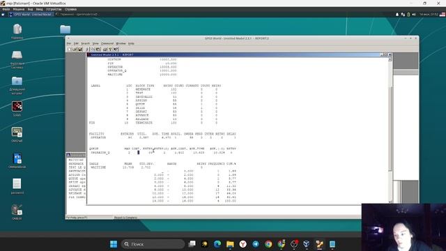Click the OPERATOR_Q queue row
Viewport: 446px width, 251px height.
coord(161,153)
